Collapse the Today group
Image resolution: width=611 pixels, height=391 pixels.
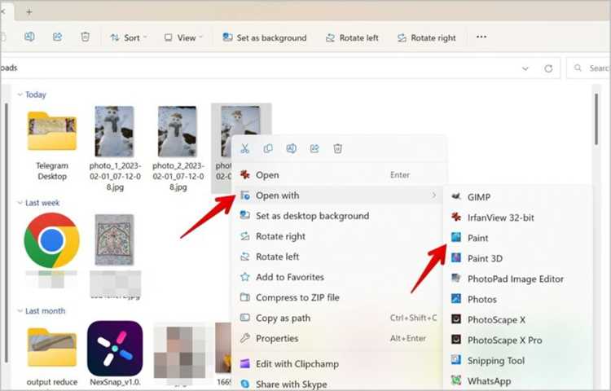[20, 94]
